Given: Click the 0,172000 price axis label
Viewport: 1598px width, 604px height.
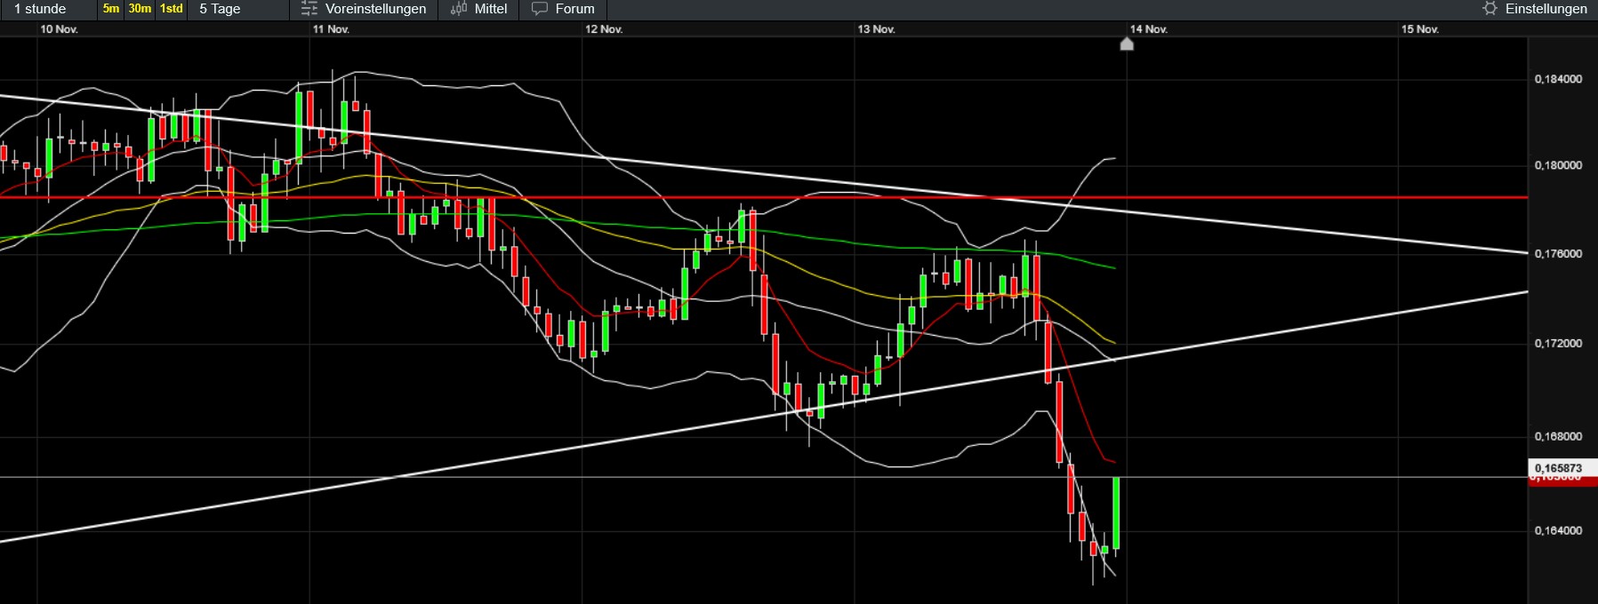Looking at the screenshot, I should pyautogui.click(x=1558, y=344).
